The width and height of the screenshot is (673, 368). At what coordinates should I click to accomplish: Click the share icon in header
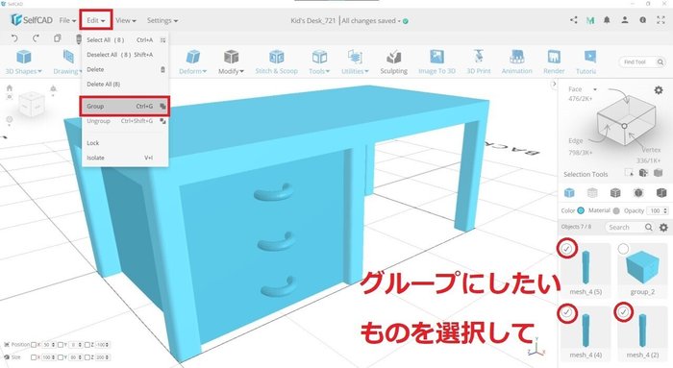tap(574, 20)
